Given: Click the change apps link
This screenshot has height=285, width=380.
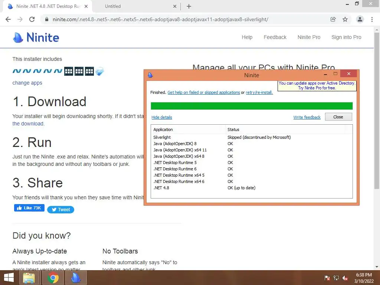Looking at the screenshot, I should (27, 83).
